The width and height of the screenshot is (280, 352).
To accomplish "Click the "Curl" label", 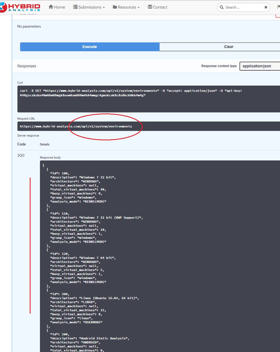I will click(x=20, y=83).
